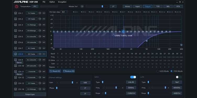Click the H.P.F. 5000Hz frequency field
197x98 pixels.
[x=131, y=88]
